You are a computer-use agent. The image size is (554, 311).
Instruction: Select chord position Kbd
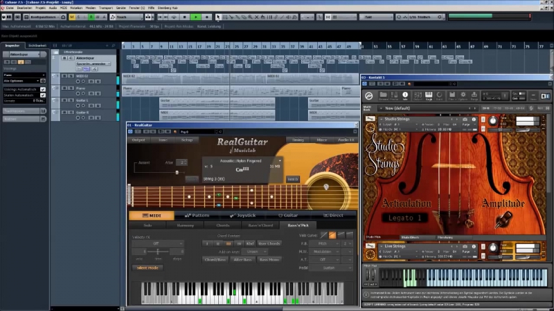[250, 244]
